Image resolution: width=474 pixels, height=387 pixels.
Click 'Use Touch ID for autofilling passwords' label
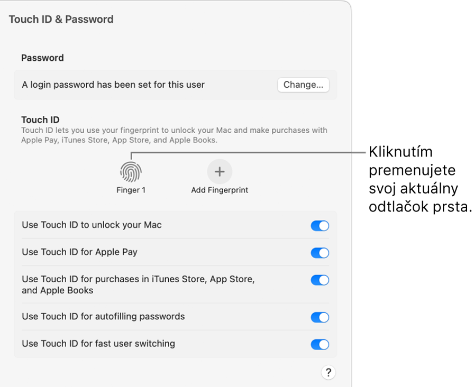pos(103,317)
